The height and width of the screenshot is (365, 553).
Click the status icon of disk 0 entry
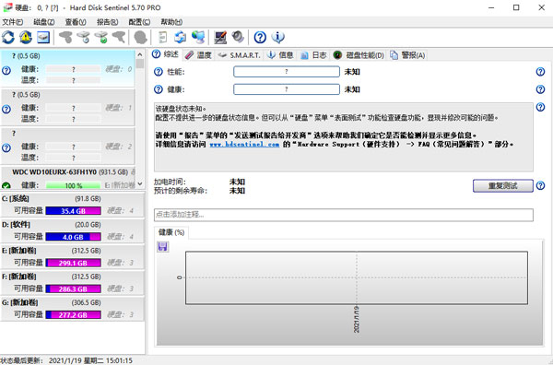(6, 71)
